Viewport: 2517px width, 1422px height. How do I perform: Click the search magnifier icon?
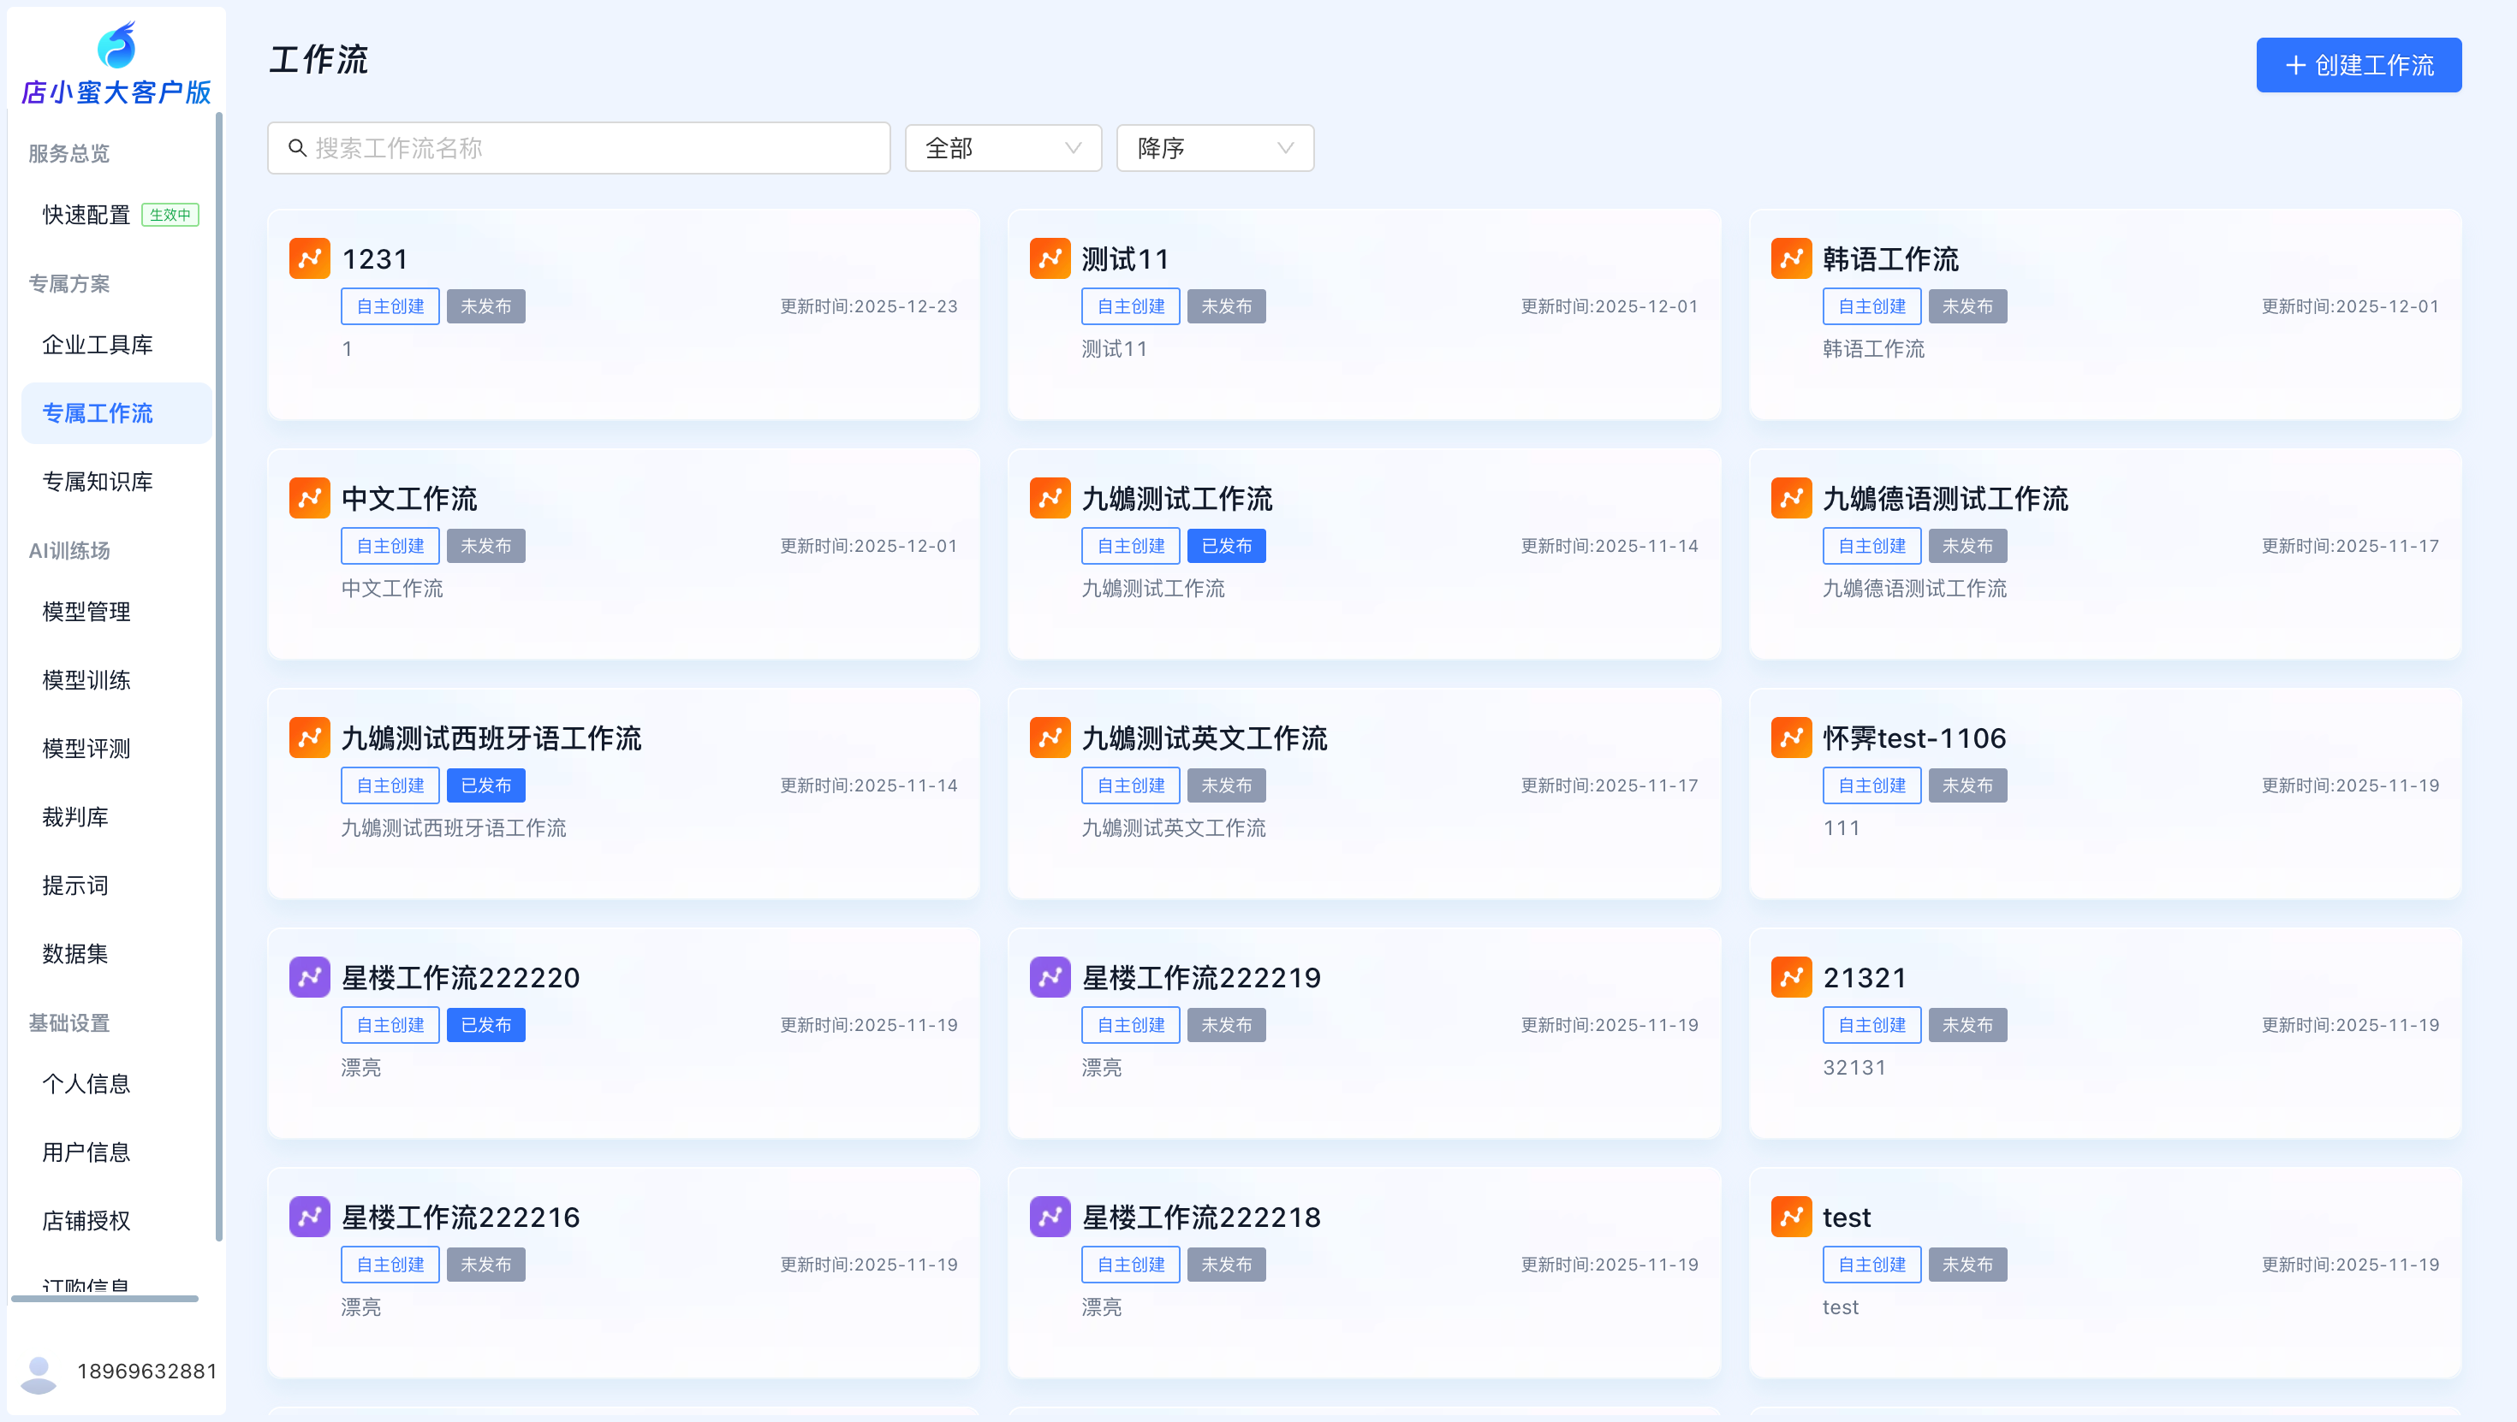(297, 149)
